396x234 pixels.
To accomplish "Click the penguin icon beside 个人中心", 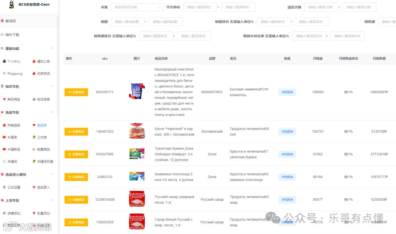I will 4,61.
